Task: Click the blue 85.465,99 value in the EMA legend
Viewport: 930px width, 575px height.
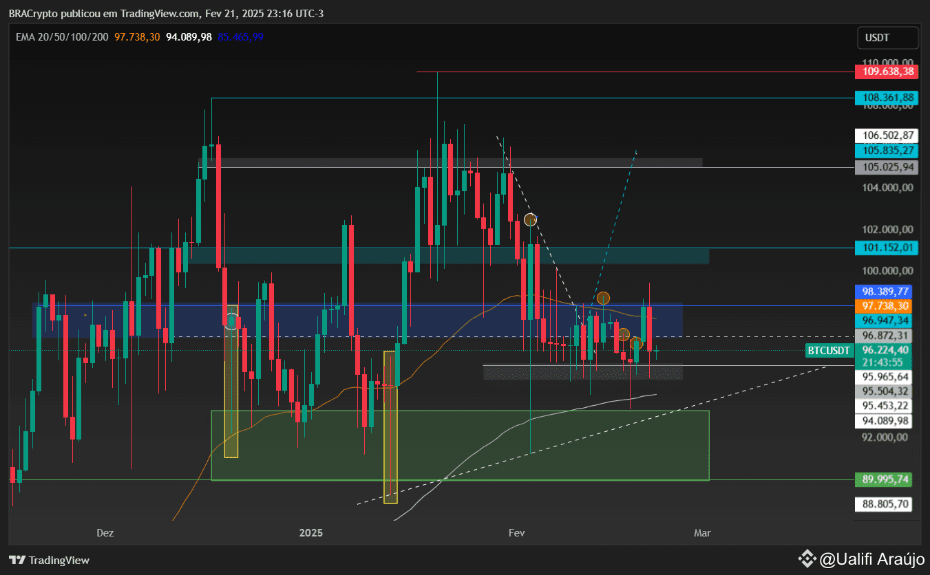Action: 240,36
